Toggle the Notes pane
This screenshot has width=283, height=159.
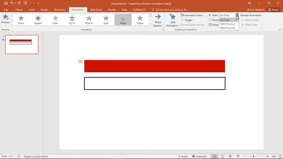(x=183, y=156)
